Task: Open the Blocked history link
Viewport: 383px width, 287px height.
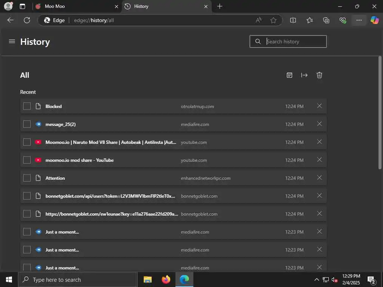Action: pyautogui.click(x=53, y=107)
